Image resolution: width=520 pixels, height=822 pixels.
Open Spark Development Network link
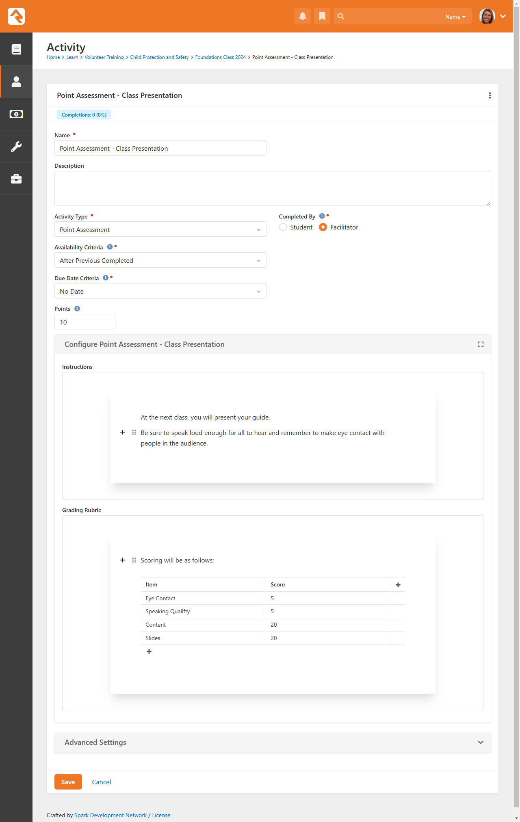coord(110,815)
